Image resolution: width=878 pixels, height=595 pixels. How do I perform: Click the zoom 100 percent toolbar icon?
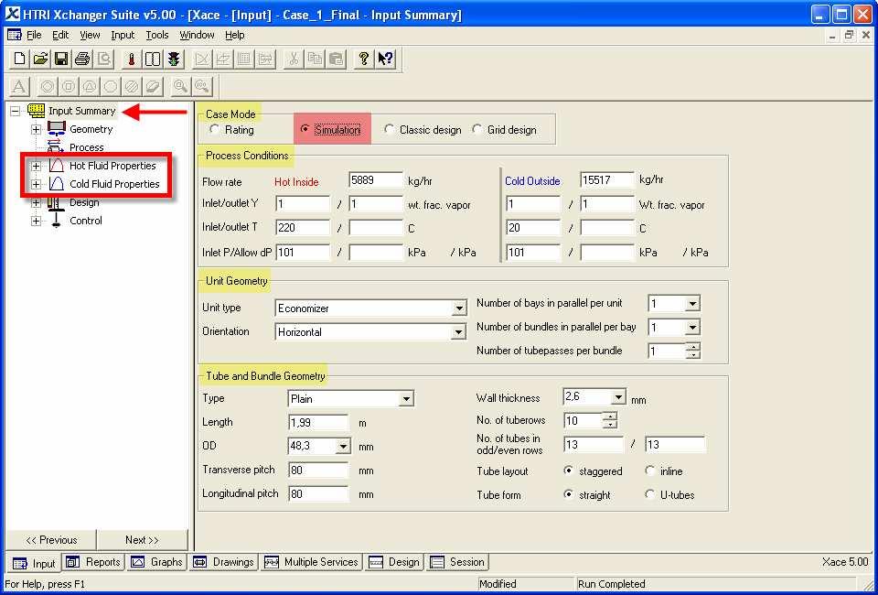(x=201, y=86)
